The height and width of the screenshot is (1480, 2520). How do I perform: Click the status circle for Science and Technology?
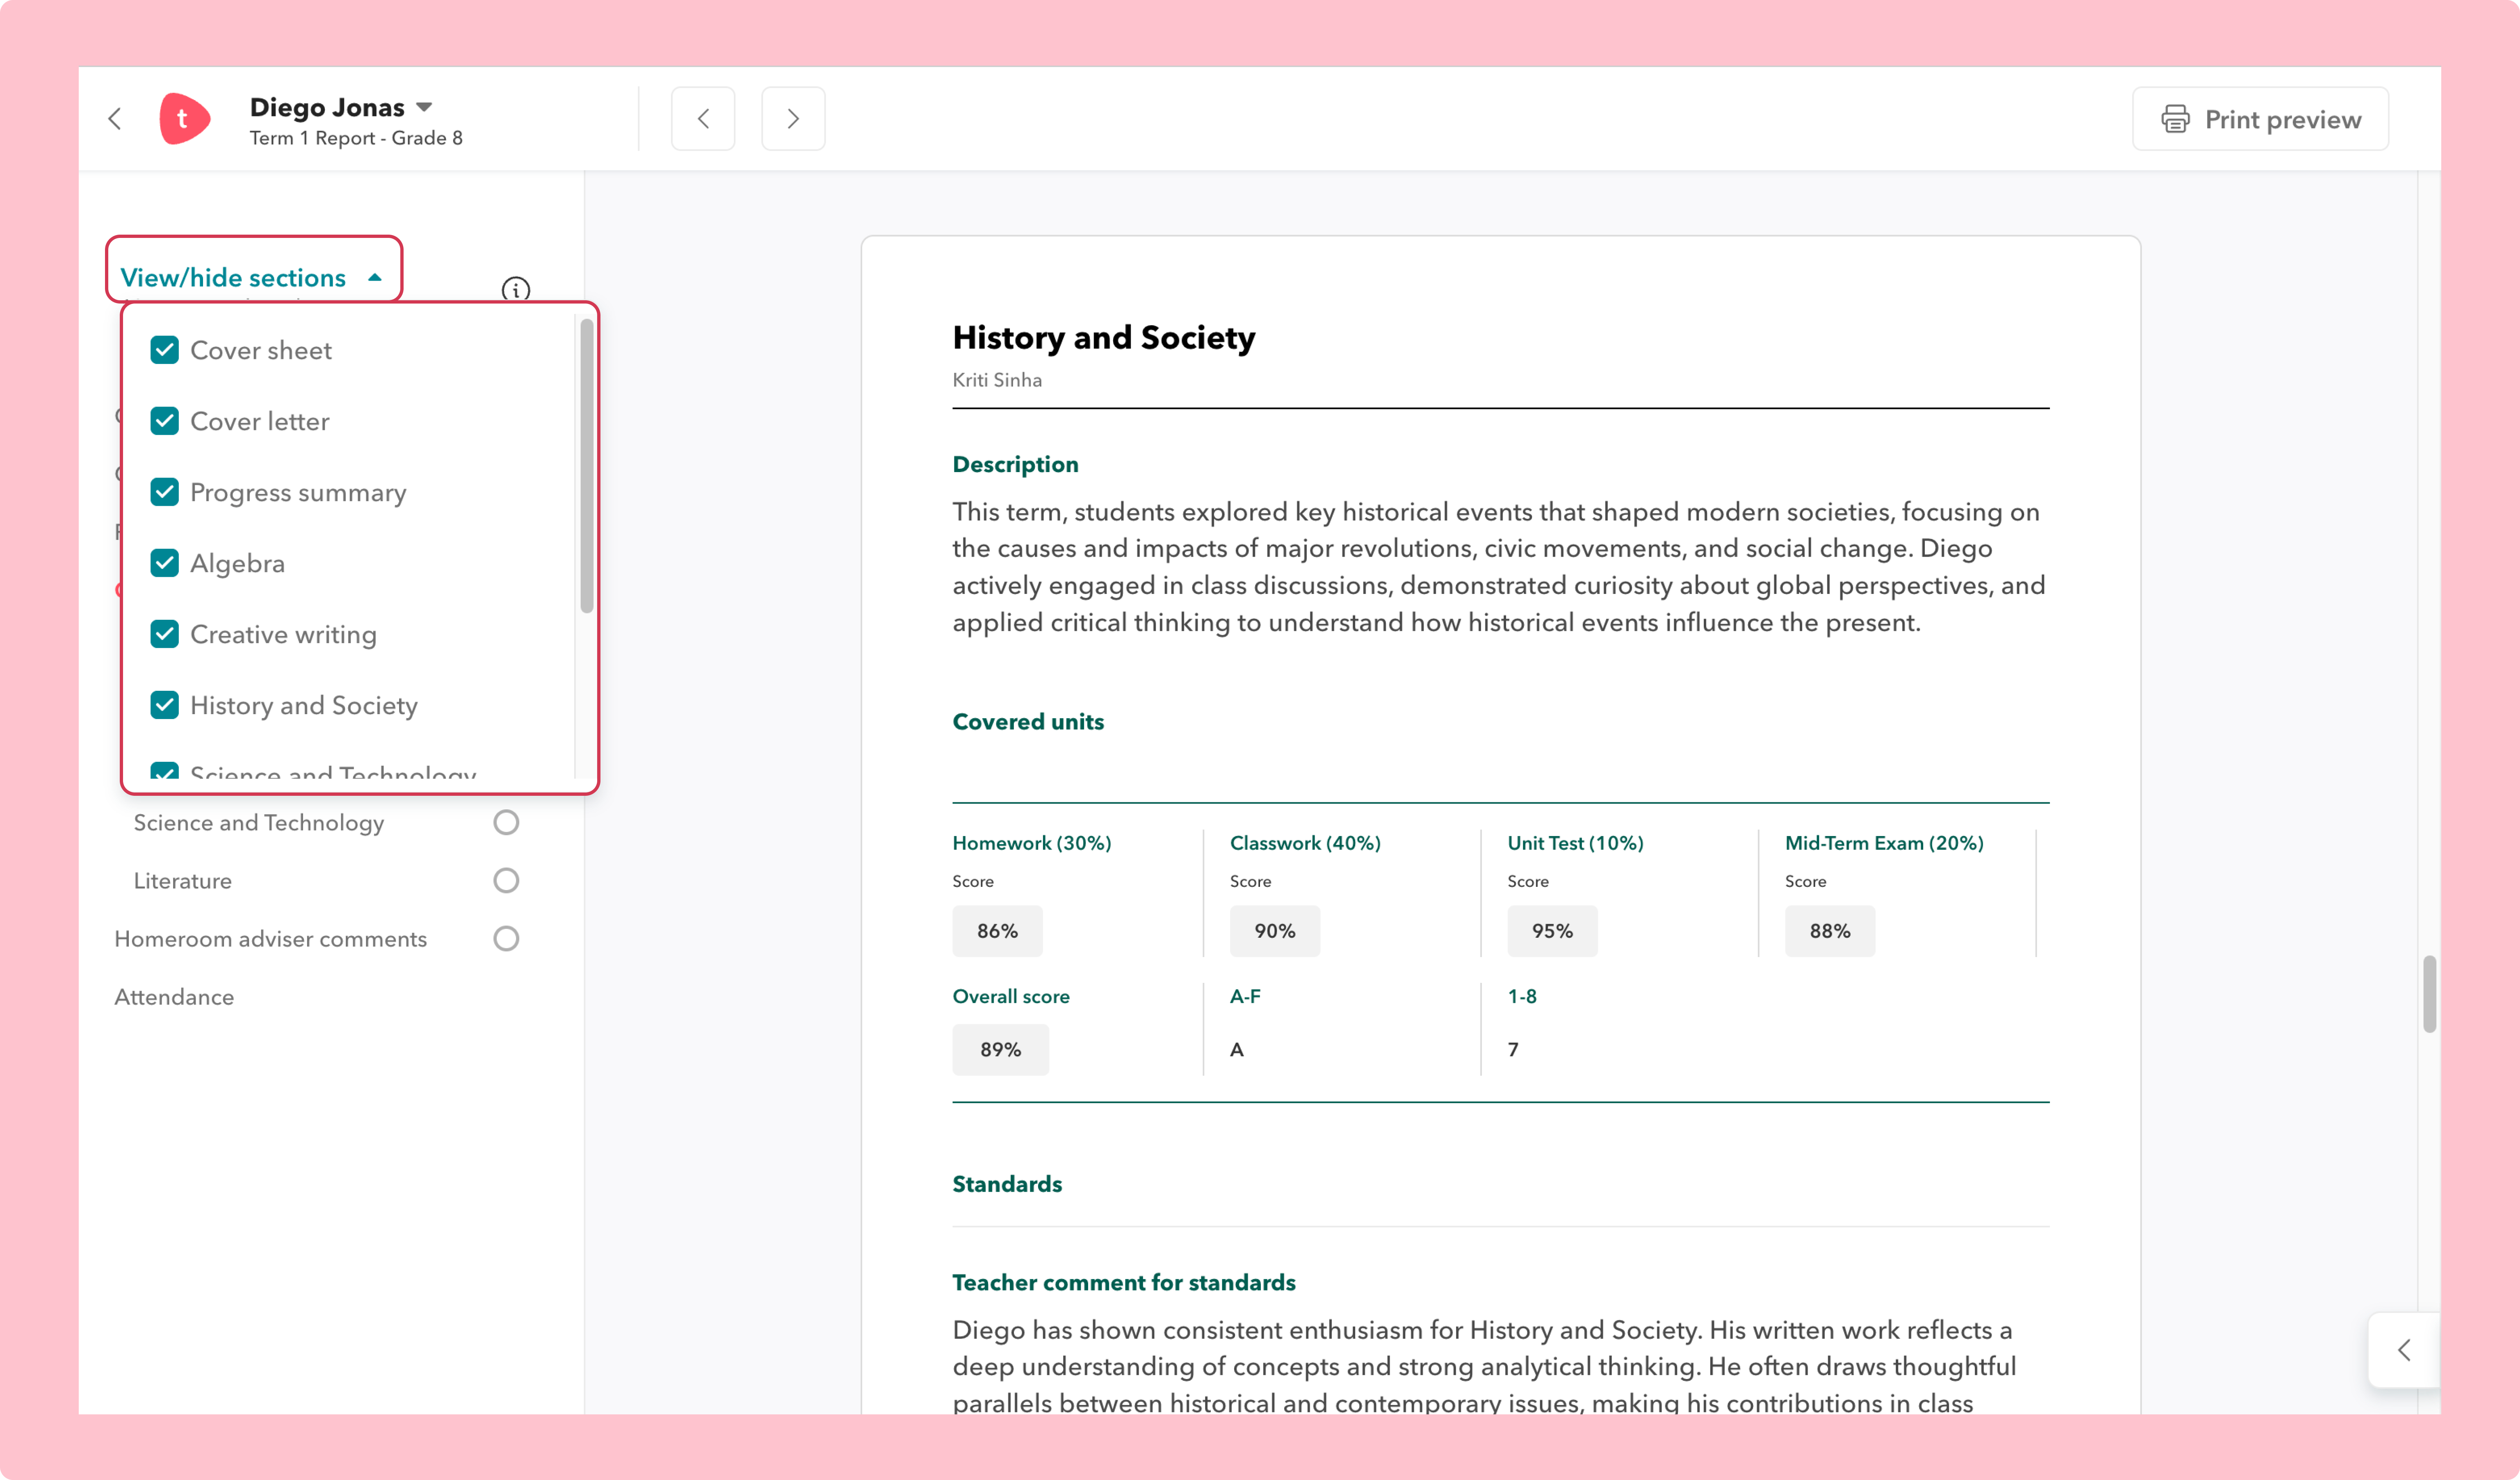point(506,822)
